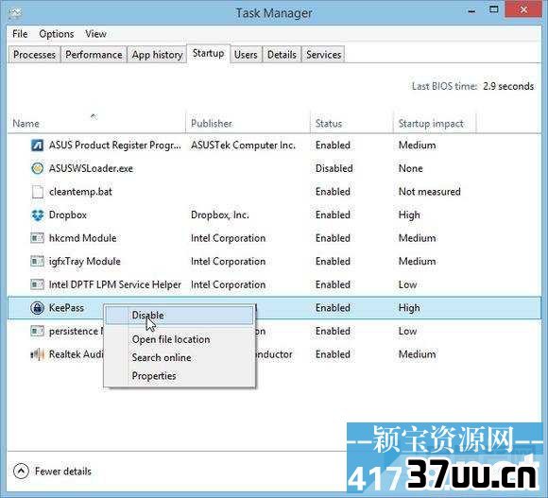The image size is (548, 498).
Task: Click the Disabled status of ASUSWSLoader.exe
Action: pyautogui.click(x=334, y=168)
